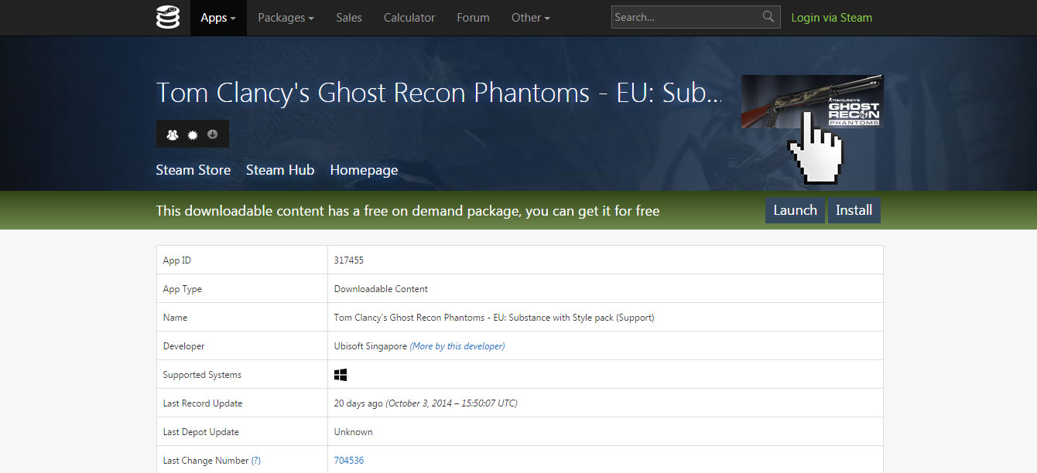Click the Unknown depot update value

[x=354, y=432]
